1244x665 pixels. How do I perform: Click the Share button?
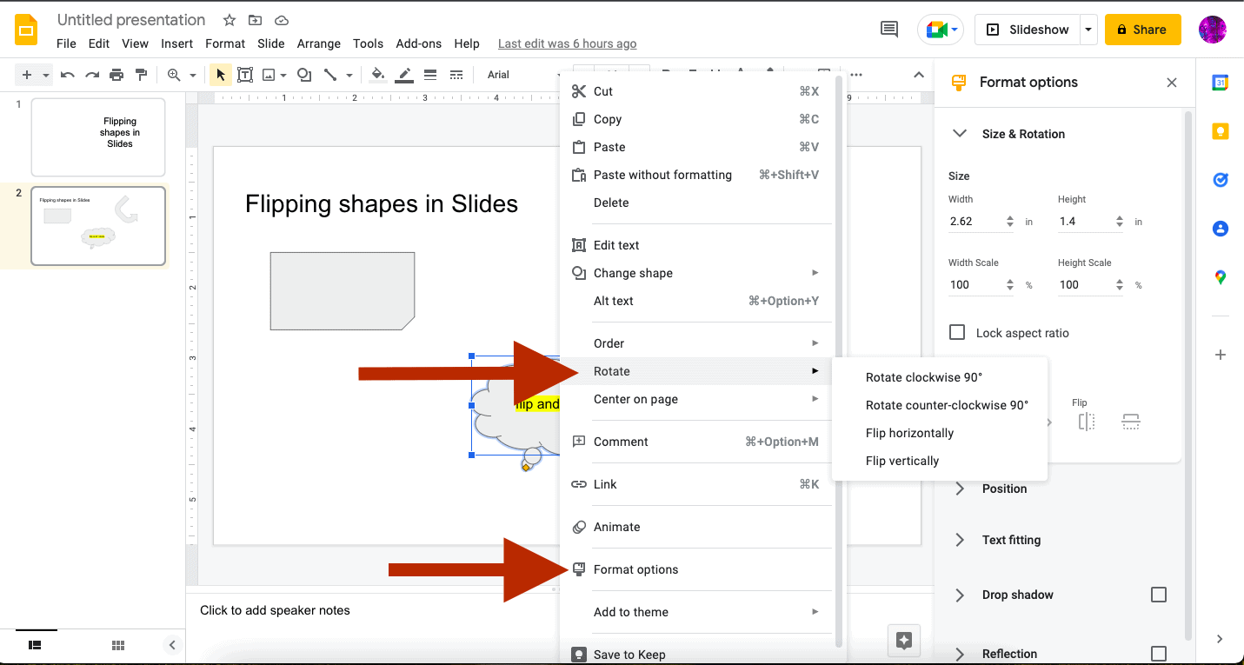[x=1142, y=29]
